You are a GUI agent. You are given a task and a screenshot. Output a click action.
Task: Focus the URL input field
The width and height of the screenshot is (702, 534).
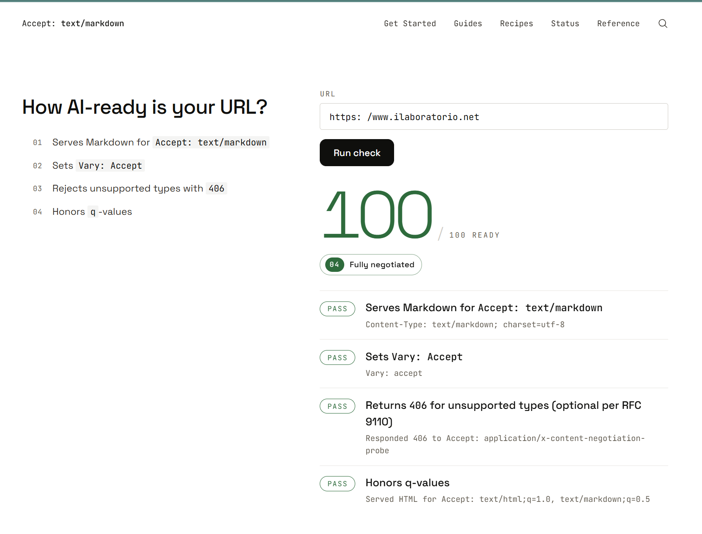[494, 117]
